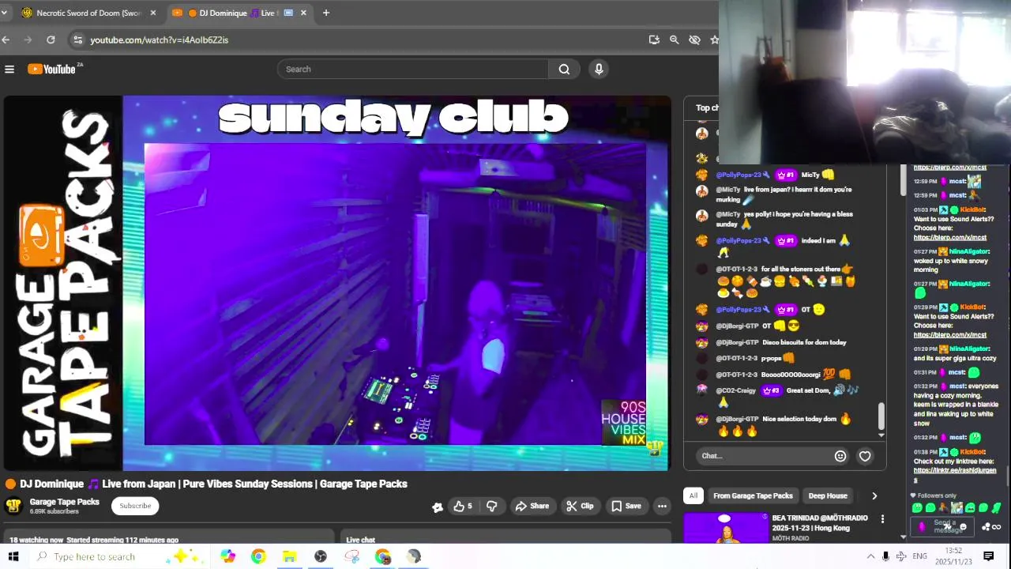
Task: Show hidden system tray icons
Action: 870,556
